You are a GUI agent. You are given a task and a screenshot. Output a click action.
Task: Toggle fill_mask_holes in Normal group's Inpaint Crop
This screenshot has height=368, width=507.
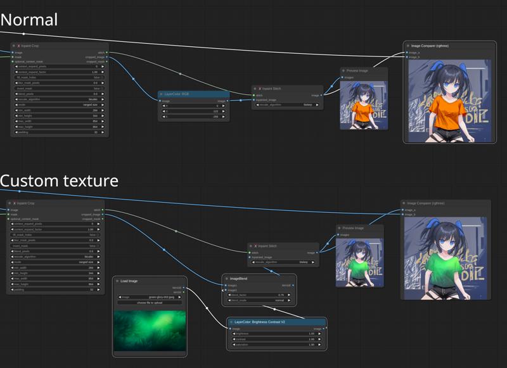pos(60,77)
